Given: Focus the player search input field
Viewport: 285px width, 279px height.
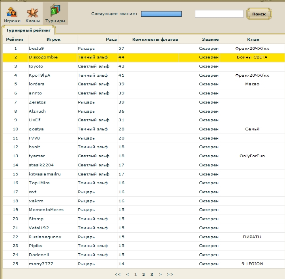Looking at the screenshot, I should (x=219, y=14).
